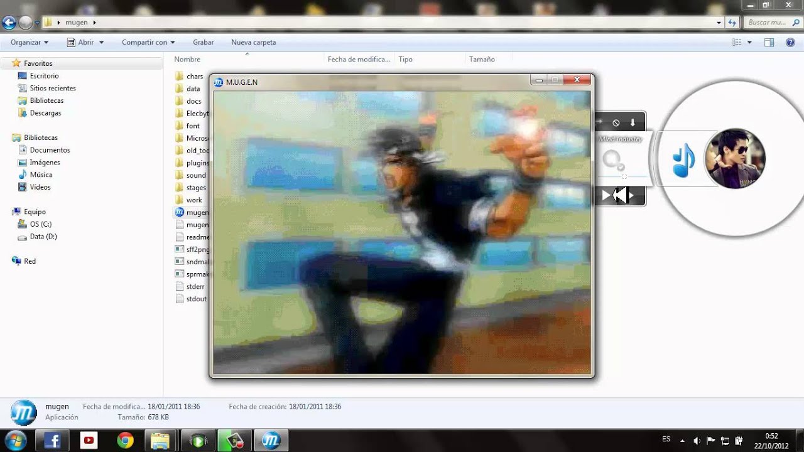Image resolution: width=804 pixels, height=452 pixels.
Task: Sort files by Tipo column
Action: [x=406, y=59]
